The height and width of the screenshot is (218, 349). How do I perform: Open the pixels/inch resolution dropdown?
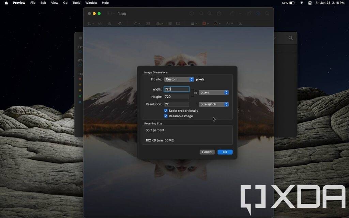214,104
